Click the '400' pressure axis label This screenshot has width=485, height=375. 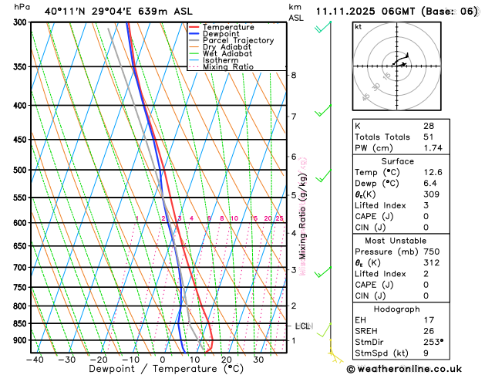[22, 106]
